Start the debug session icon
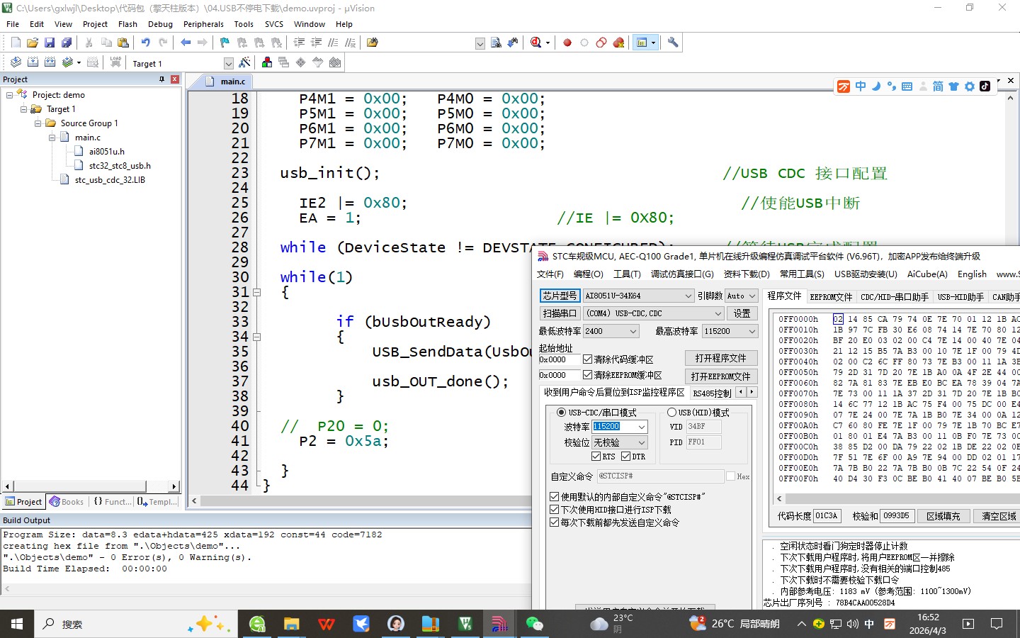This screenshot has height=638, width=1020. [x=536, y=43]
